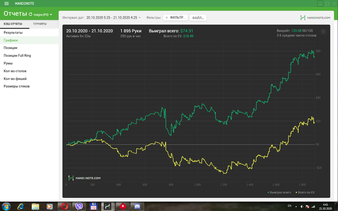Click the 20.10.2020 - 21.10.2020 chart heading
The width and height of the screenshot is (338, 211).
click(89, 31)
